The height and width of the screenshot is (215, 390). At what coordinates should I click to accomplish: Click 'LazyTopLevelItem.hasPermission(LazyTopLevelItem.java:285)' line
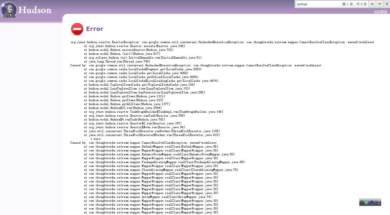[144, 93]
